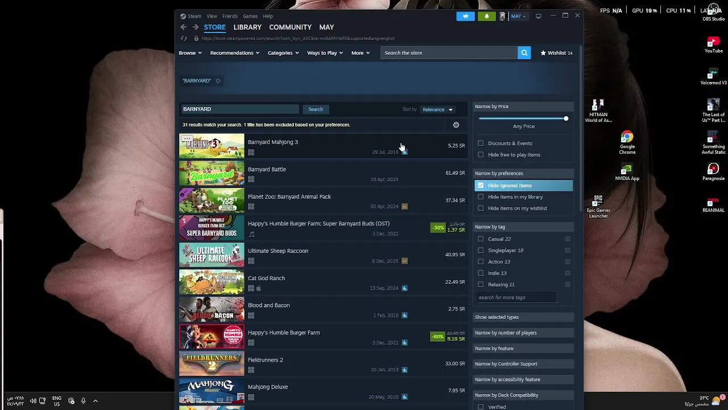Expand Narrow by Controller Support

pos(523,364)
